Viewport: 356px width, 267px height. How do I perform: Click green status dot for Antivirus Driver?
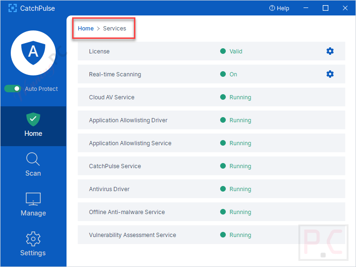point(223,189)
